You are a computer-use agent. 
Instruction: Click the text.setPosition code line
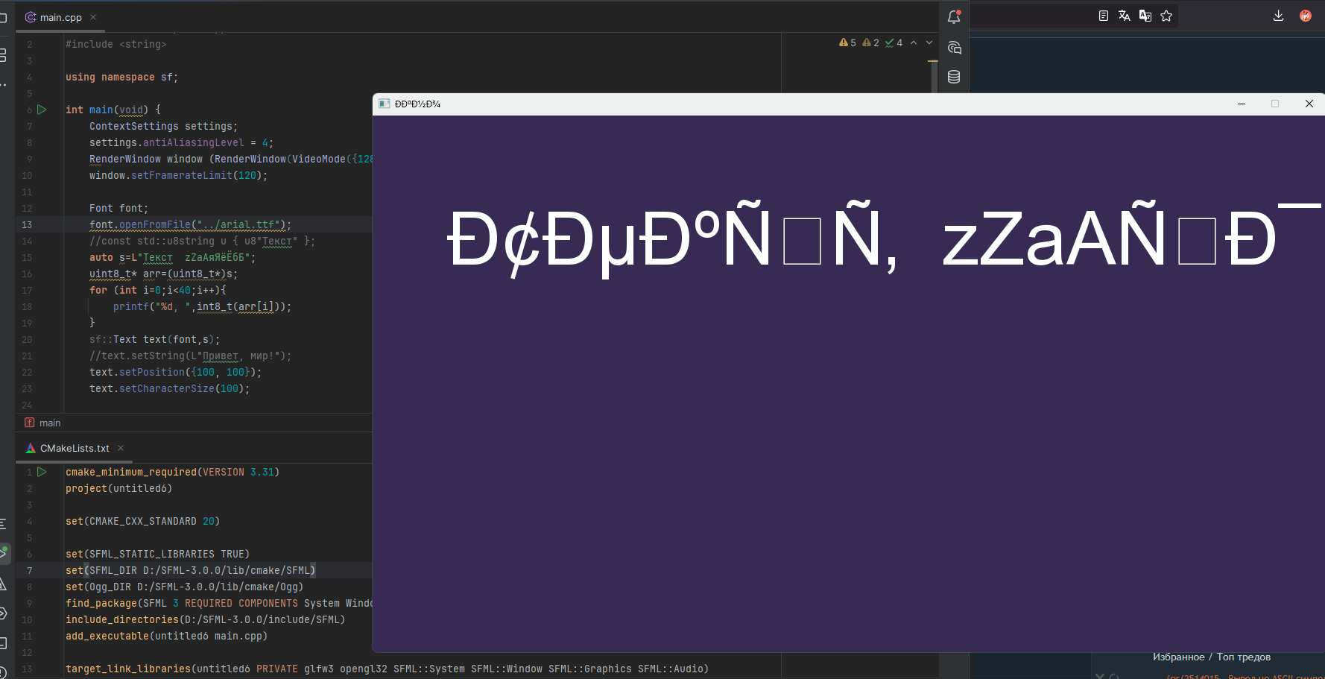[176, 372]
